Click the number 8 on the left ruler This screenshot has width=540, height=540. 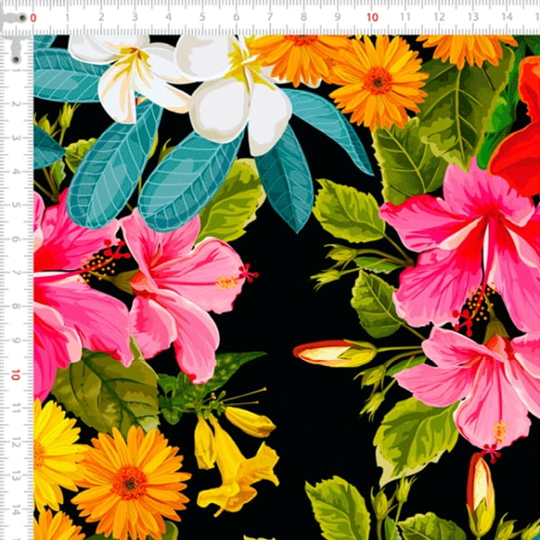(x=15, y=307)
